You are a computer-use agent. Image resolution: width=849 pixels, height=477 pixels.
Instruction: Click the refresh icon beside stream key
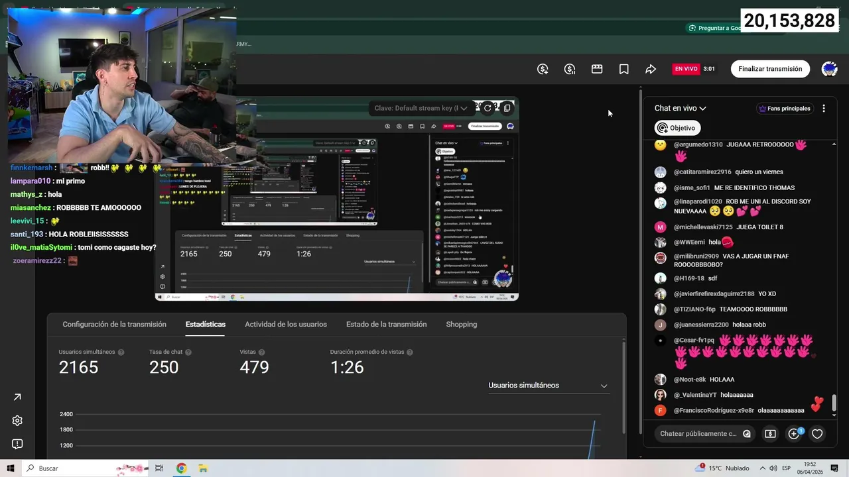[488, 108]
